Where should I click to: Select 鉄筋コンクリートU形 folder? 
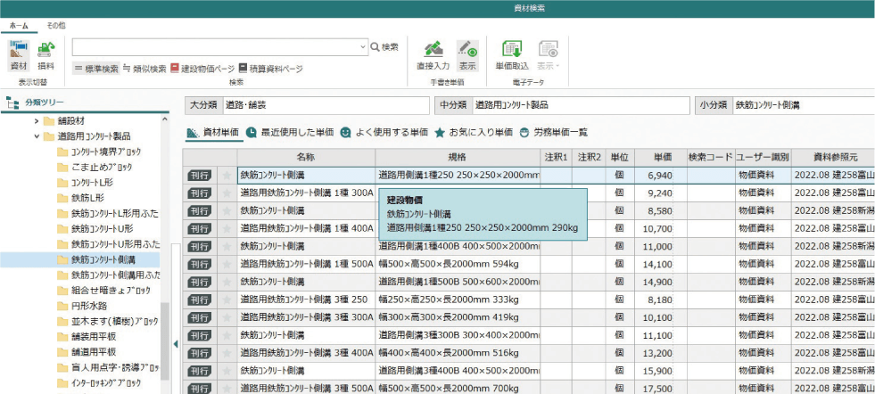click(95, 229)
